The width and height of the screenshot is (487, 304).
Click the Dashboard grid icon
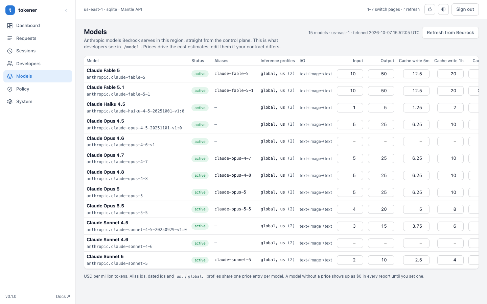point(10,26)
